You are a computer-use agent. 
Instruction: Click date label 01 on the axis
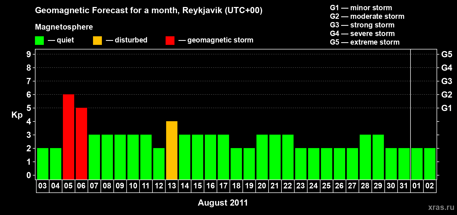[417, 186]
